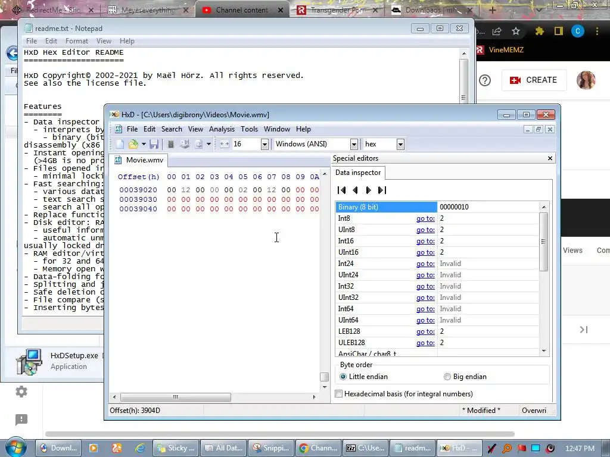Click the Open file folder icon in HxD
This screenshot has width=610, height=457.
(x=133, y=144)
